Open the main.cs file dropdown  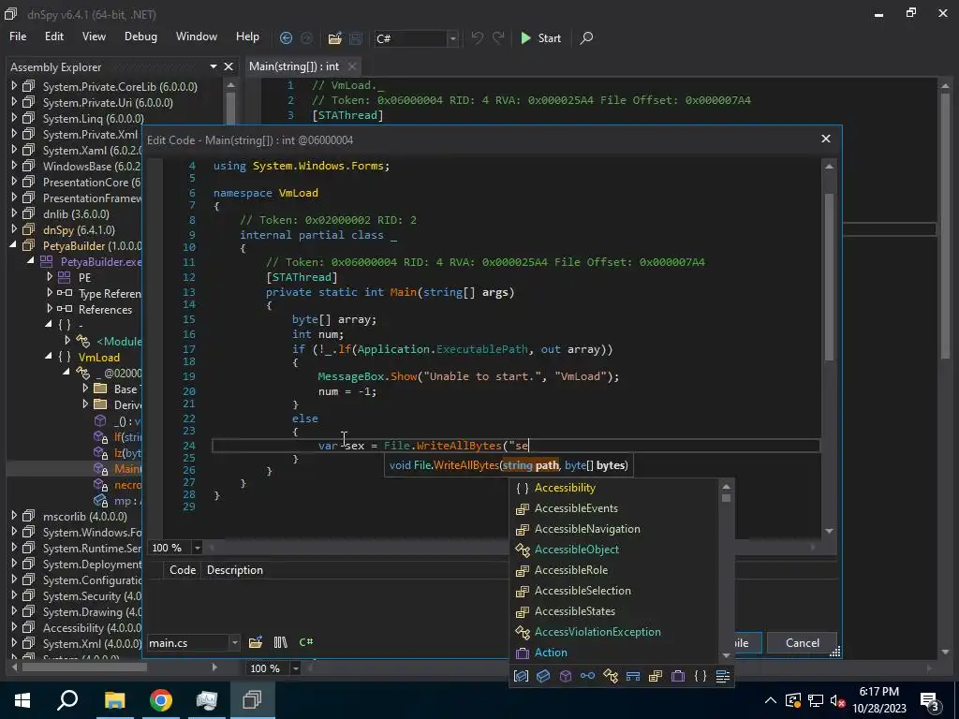[x=234, y=642]
